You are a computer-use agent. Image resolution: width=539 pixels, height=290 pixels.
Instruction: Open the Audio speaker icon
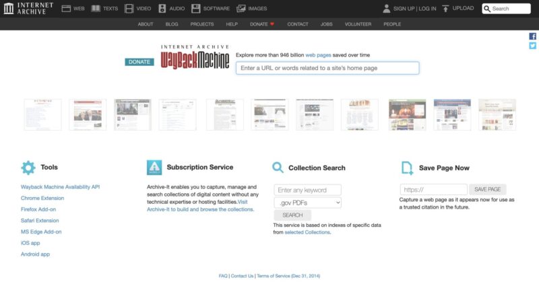pos(162,9)
